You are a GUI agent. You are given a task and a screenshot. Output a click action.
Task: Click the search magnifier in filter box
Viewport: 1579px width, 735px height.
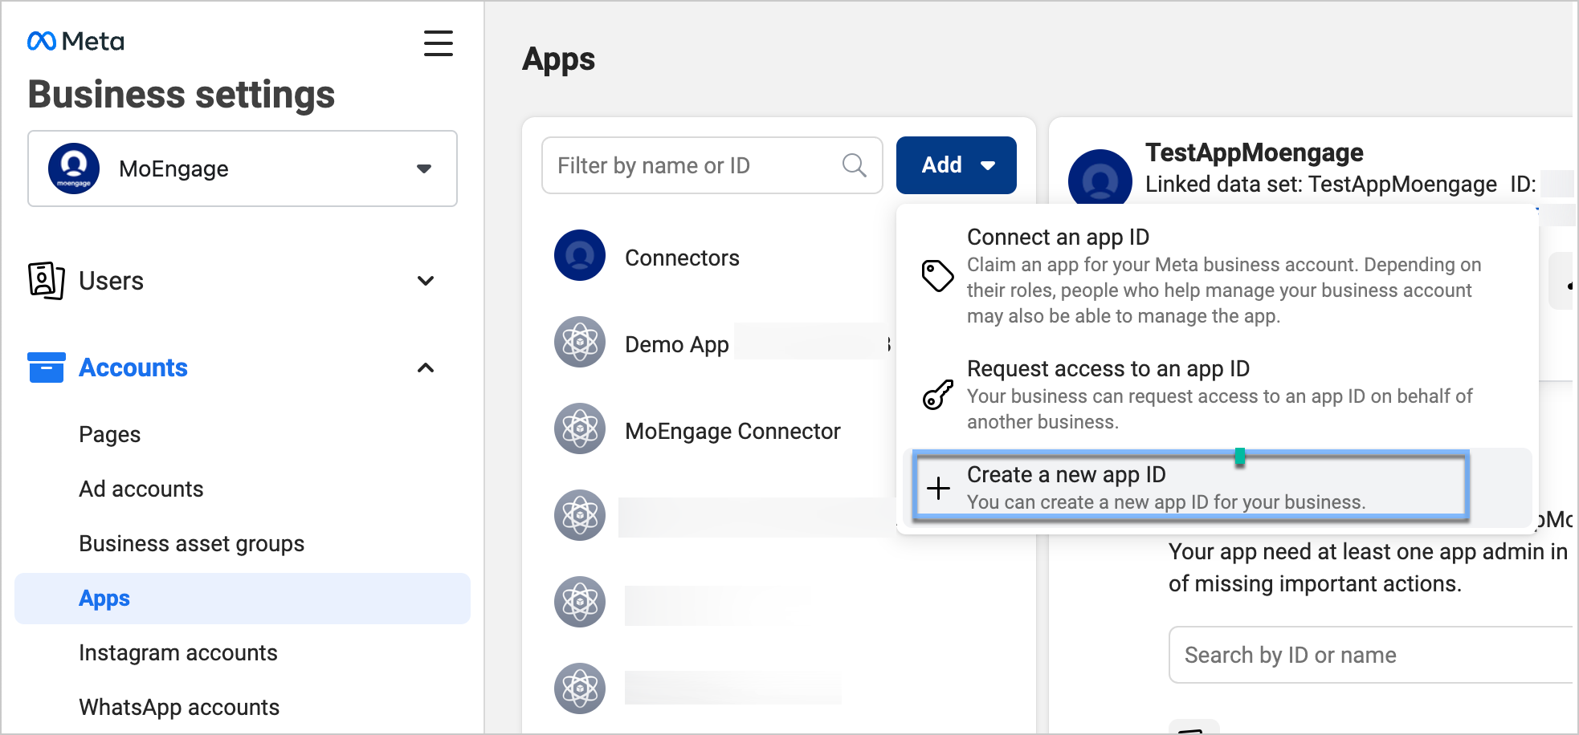[x=854, y=165]
